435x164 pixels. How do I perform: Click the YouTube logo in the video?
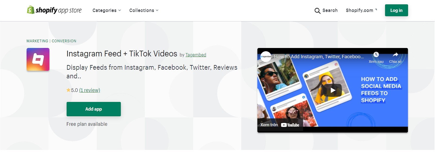click(x=290, y=125)
